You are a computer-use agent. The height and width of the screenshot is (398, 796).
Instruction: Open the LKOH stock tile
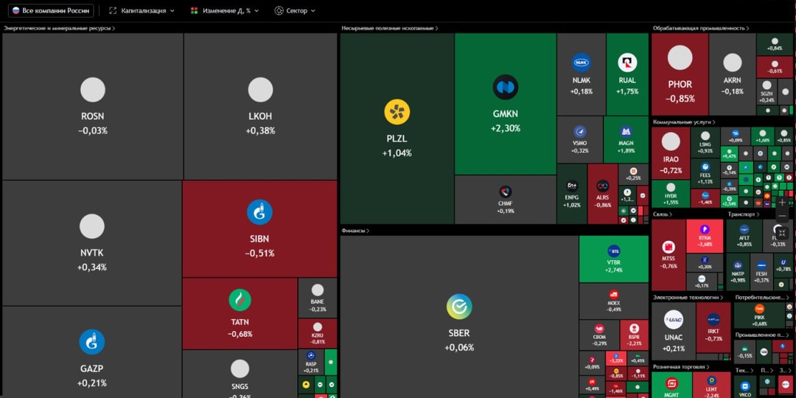click(260, 106)
